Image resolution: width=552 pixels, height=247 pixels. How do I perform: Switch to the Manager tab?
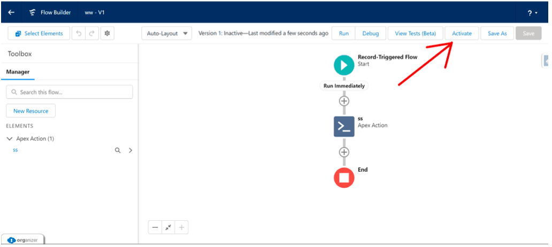pos(18,72)
